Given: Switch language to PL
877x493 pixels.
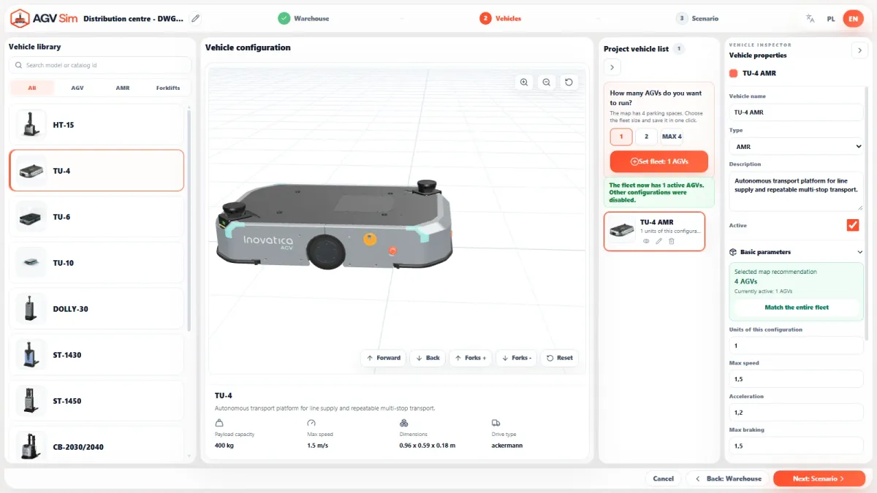Looking at the screenshot, I should (831, 18).
